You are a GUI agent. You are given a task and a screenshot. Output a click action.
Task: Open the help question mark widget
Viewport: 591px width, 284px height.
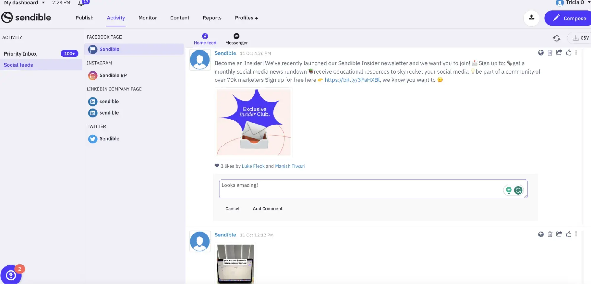(11, 275)
